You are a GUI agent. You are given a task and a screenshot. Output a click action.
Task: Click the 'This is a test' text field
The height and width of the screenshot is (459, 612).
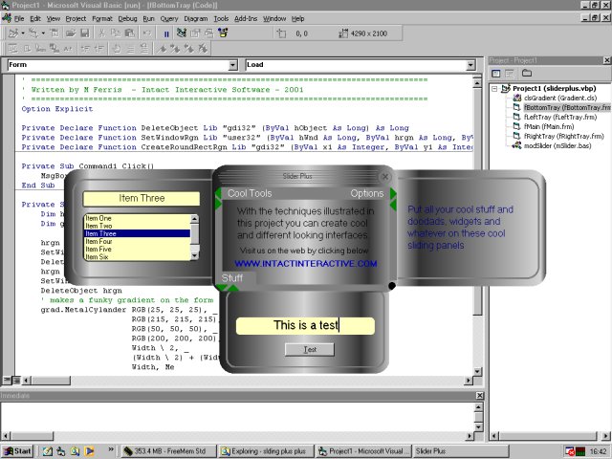tap(306, 325)
